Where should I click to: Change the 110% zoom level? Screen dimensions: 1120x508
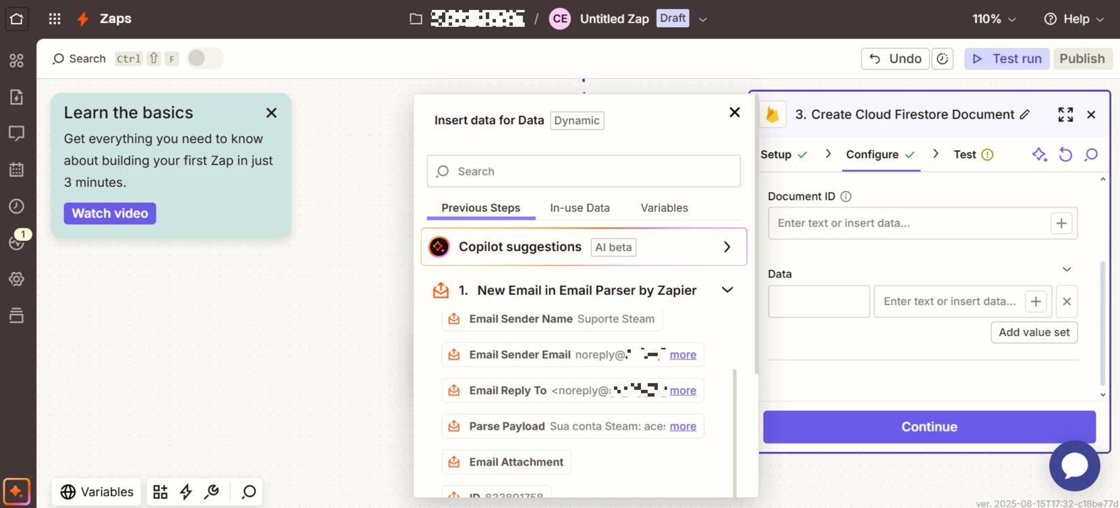click(994, 19)
